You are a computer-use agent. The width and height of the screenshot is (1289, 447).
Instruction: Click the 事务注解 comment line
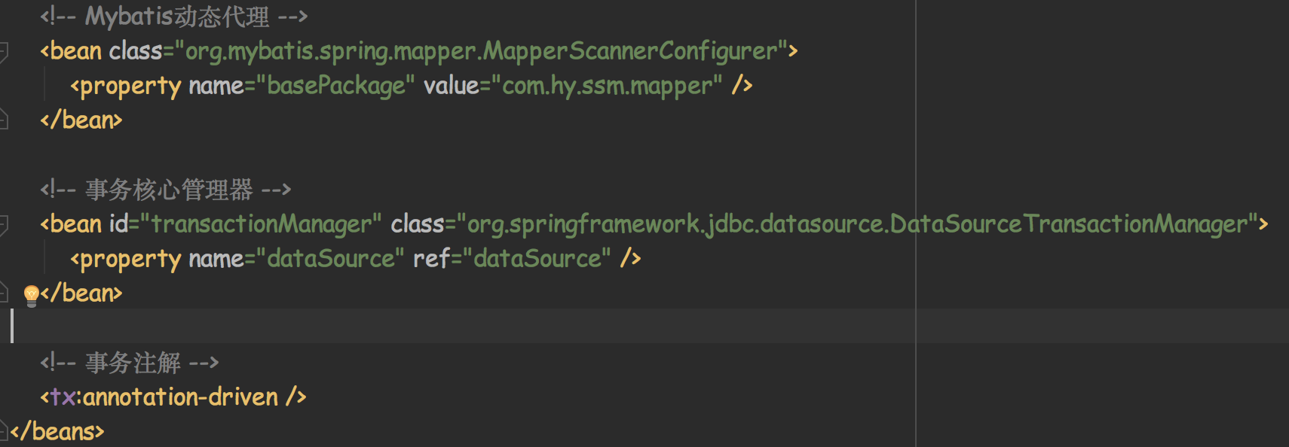coord(130,363)
